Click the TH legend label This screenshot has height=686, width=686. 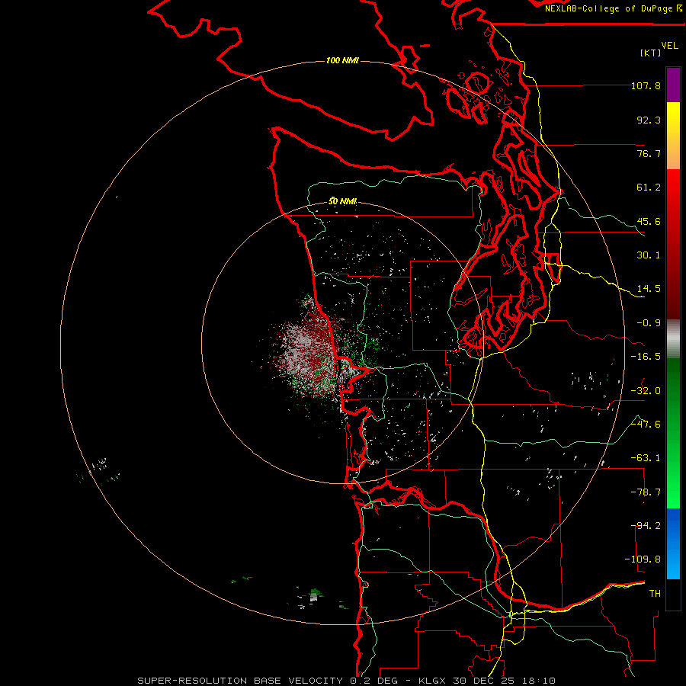tap(655, 594)
